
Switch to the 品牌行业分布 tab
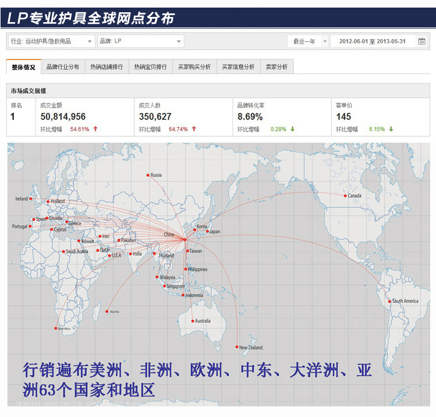63,67
